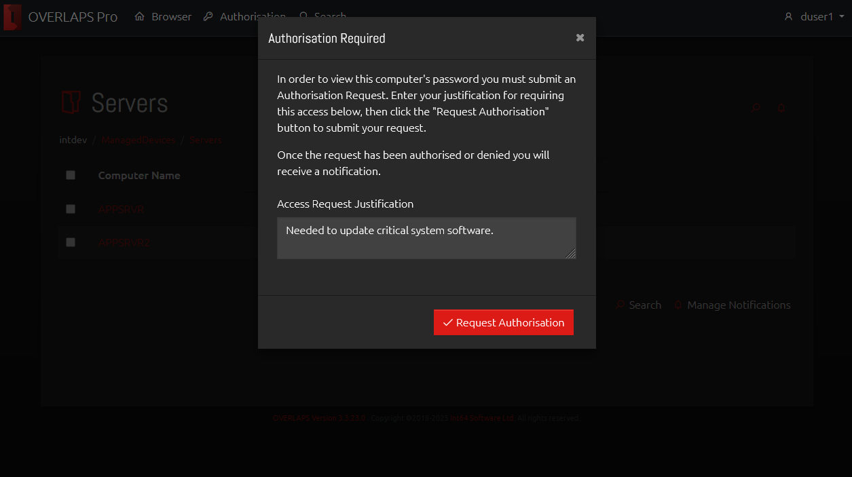The image size is (852, 477).
Task: Open the APPSRVR2 computer link
Action: (124, 242)
